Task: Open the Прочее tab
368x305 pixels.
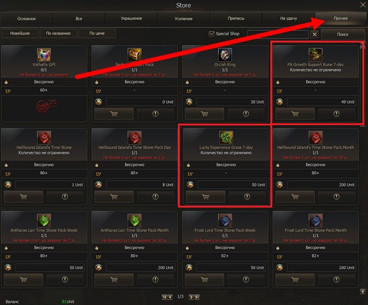Action: 341,18
